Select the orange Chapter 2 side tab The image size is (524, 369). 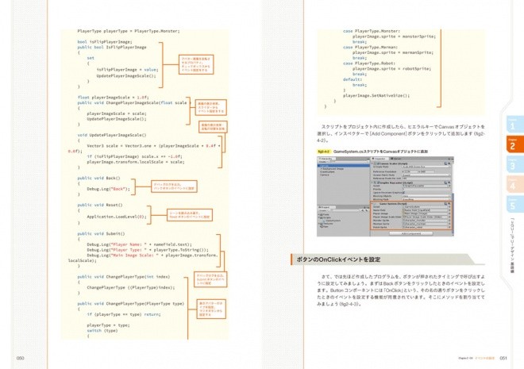point(515,144)
